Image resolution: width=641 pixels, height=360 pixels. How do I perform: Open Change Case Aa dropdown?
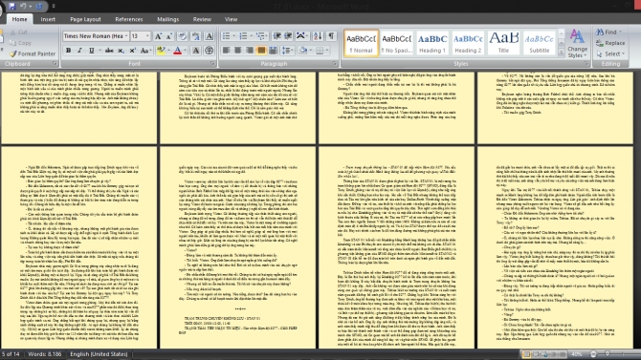pos(145,51)
